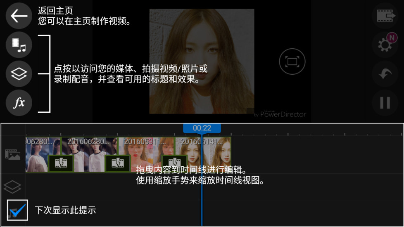Screen dimensions: 404x227
Task: Tap the first transition icon between clips
Action: click(x=61, y=163)
